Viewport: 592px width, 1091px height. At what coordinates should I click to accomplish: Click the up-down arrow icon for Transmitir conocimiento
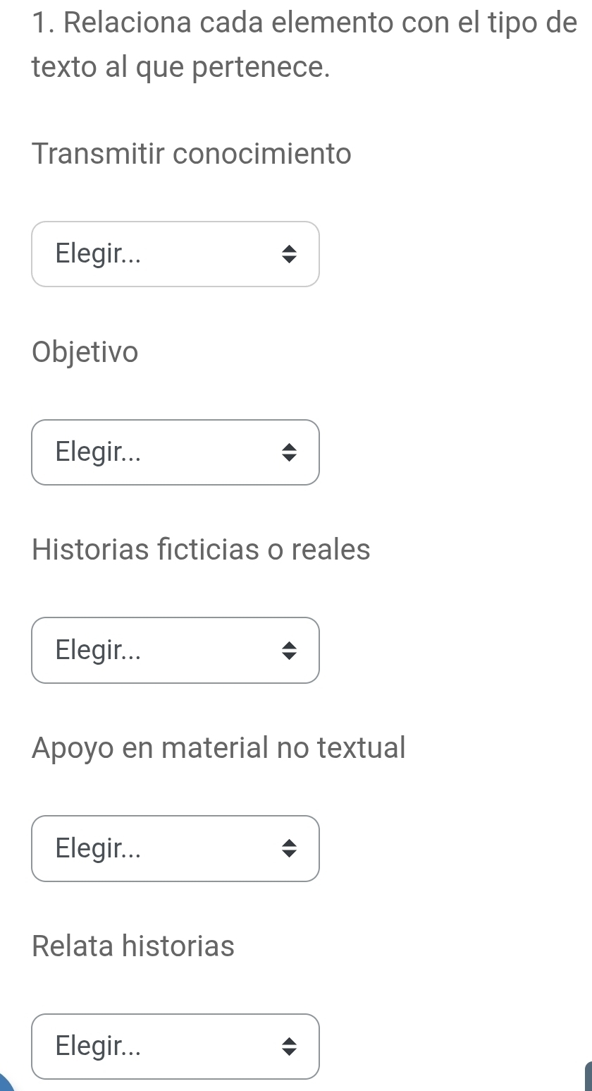click(288, 255)
